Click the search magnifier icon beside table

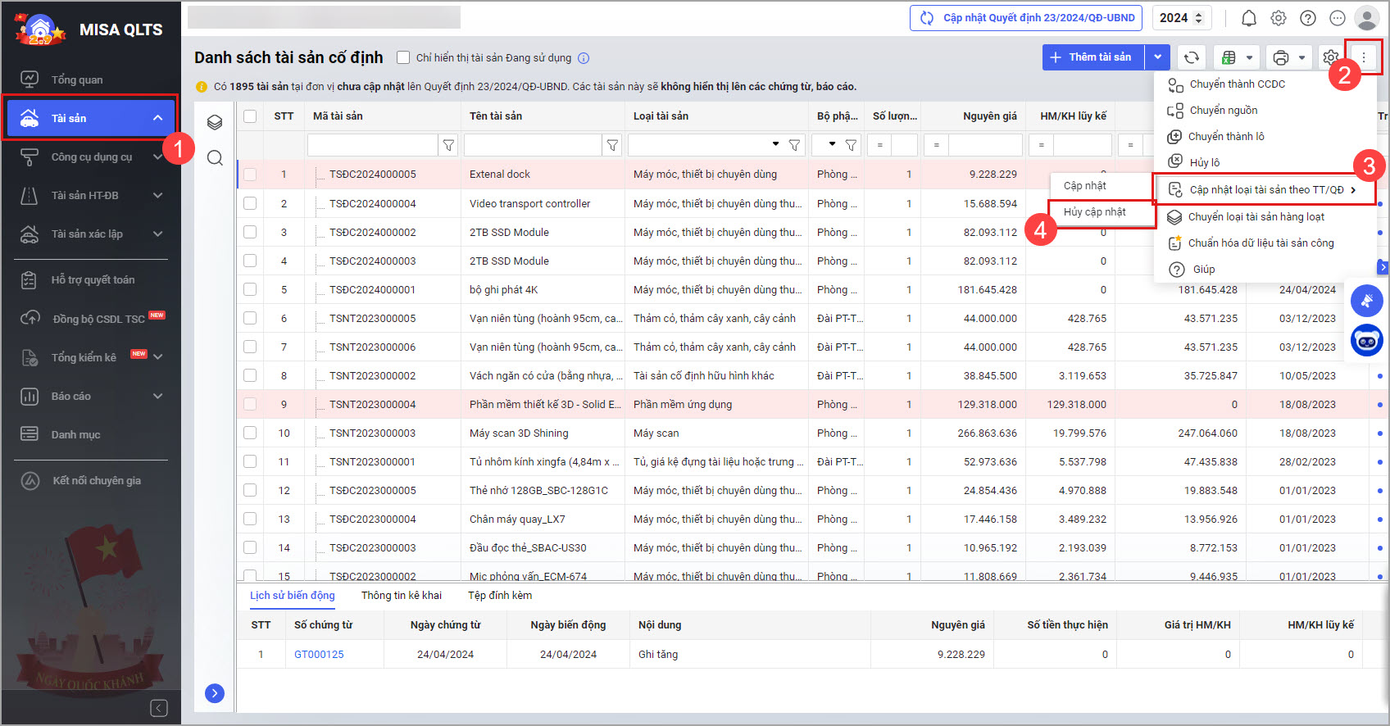pos(215,158)
